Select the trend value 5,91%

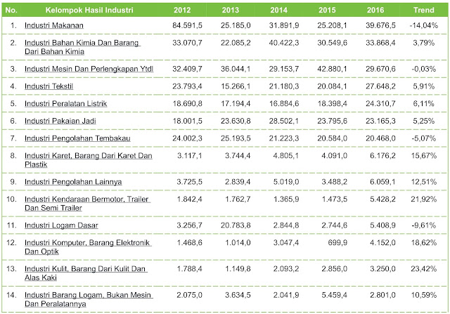point(423,86)
